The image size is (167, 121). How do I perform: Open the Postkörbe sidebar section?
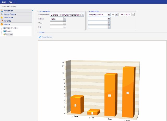point(9,17)
